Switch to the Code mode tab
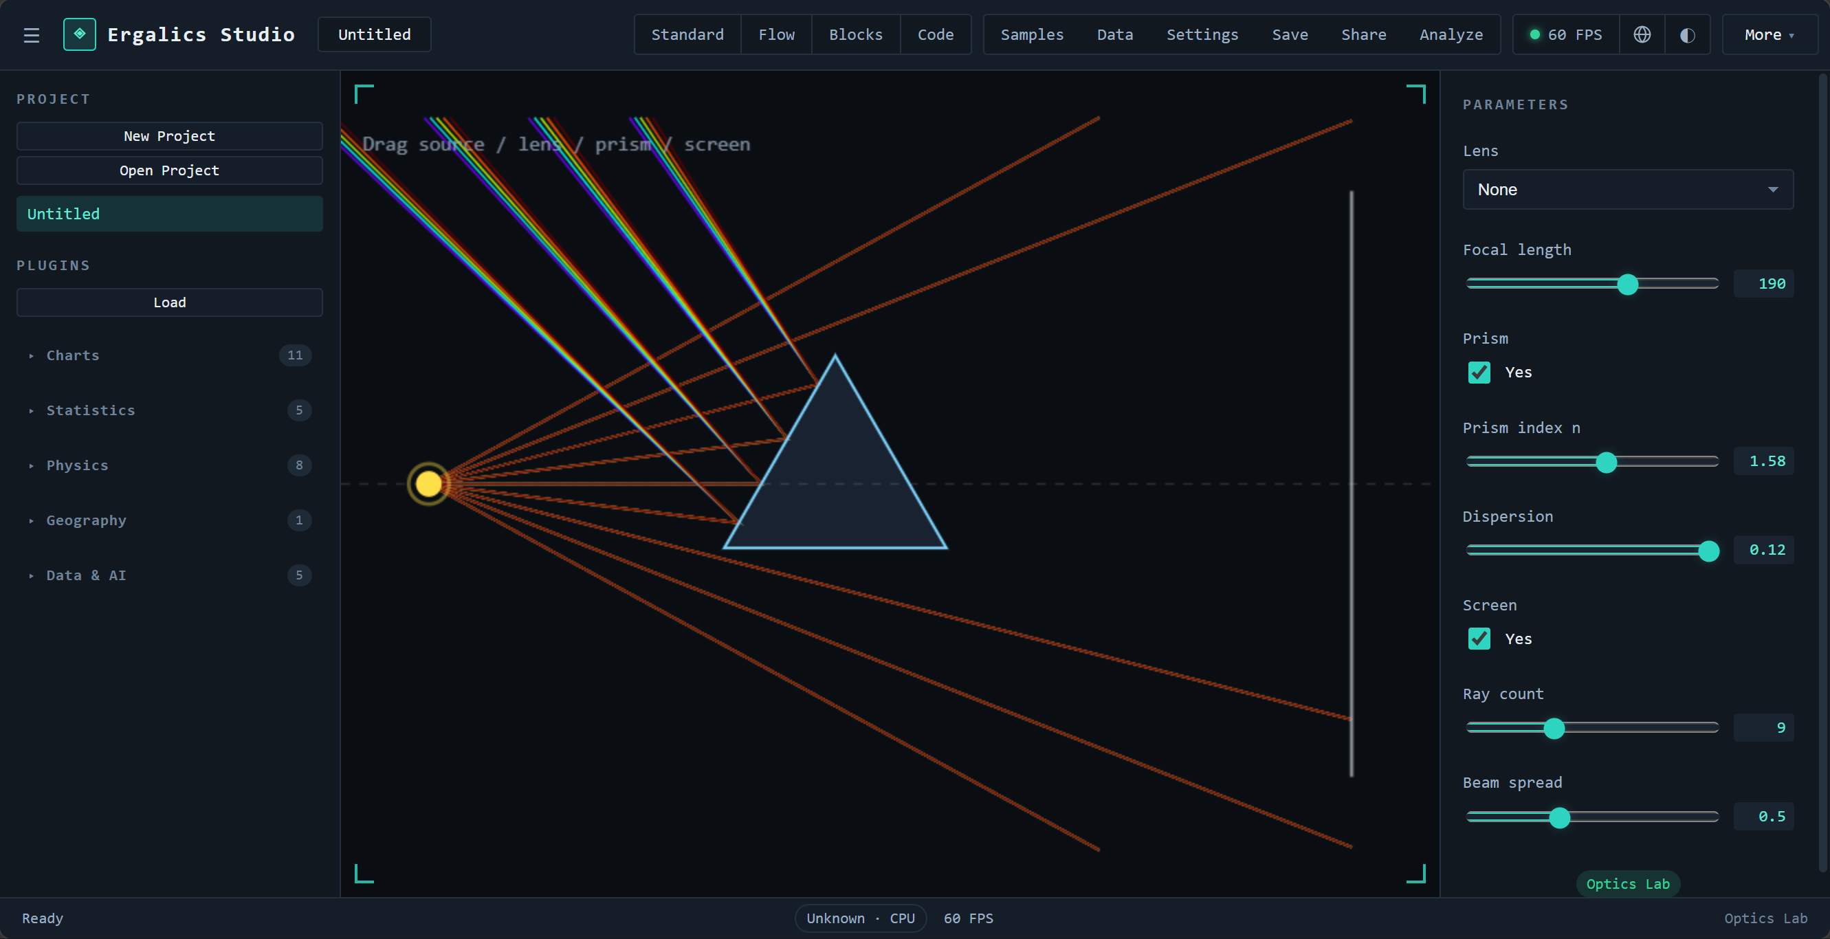The width and height of the screenshot is (1830, 939). pyautogui.click(x=935, y=34)
